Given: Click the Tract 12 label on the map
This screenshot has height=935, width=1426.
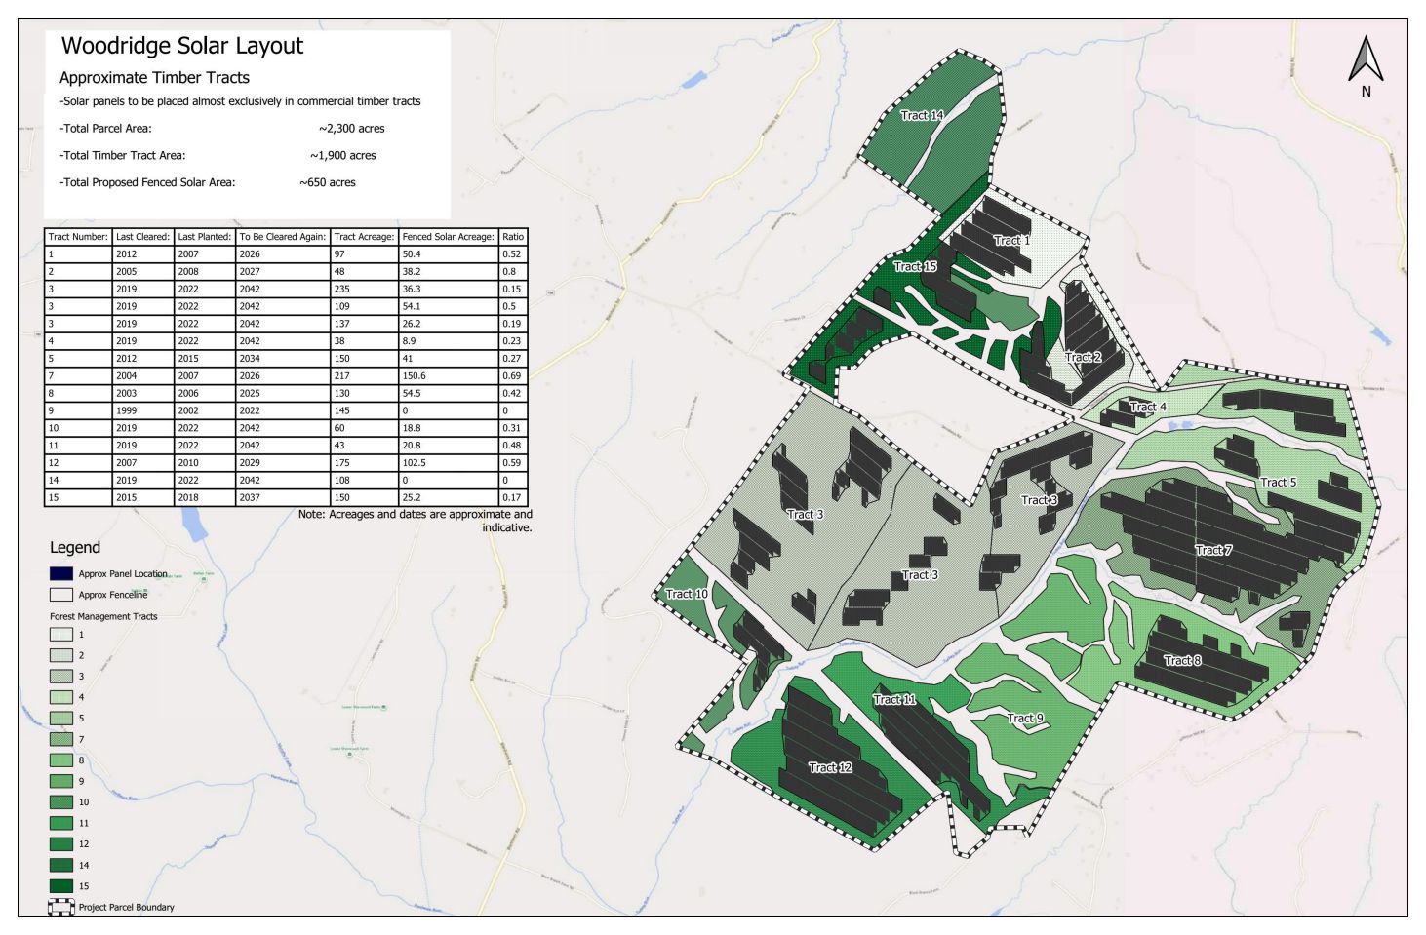Looking at the screenshot, I should (x=830, y=767).
